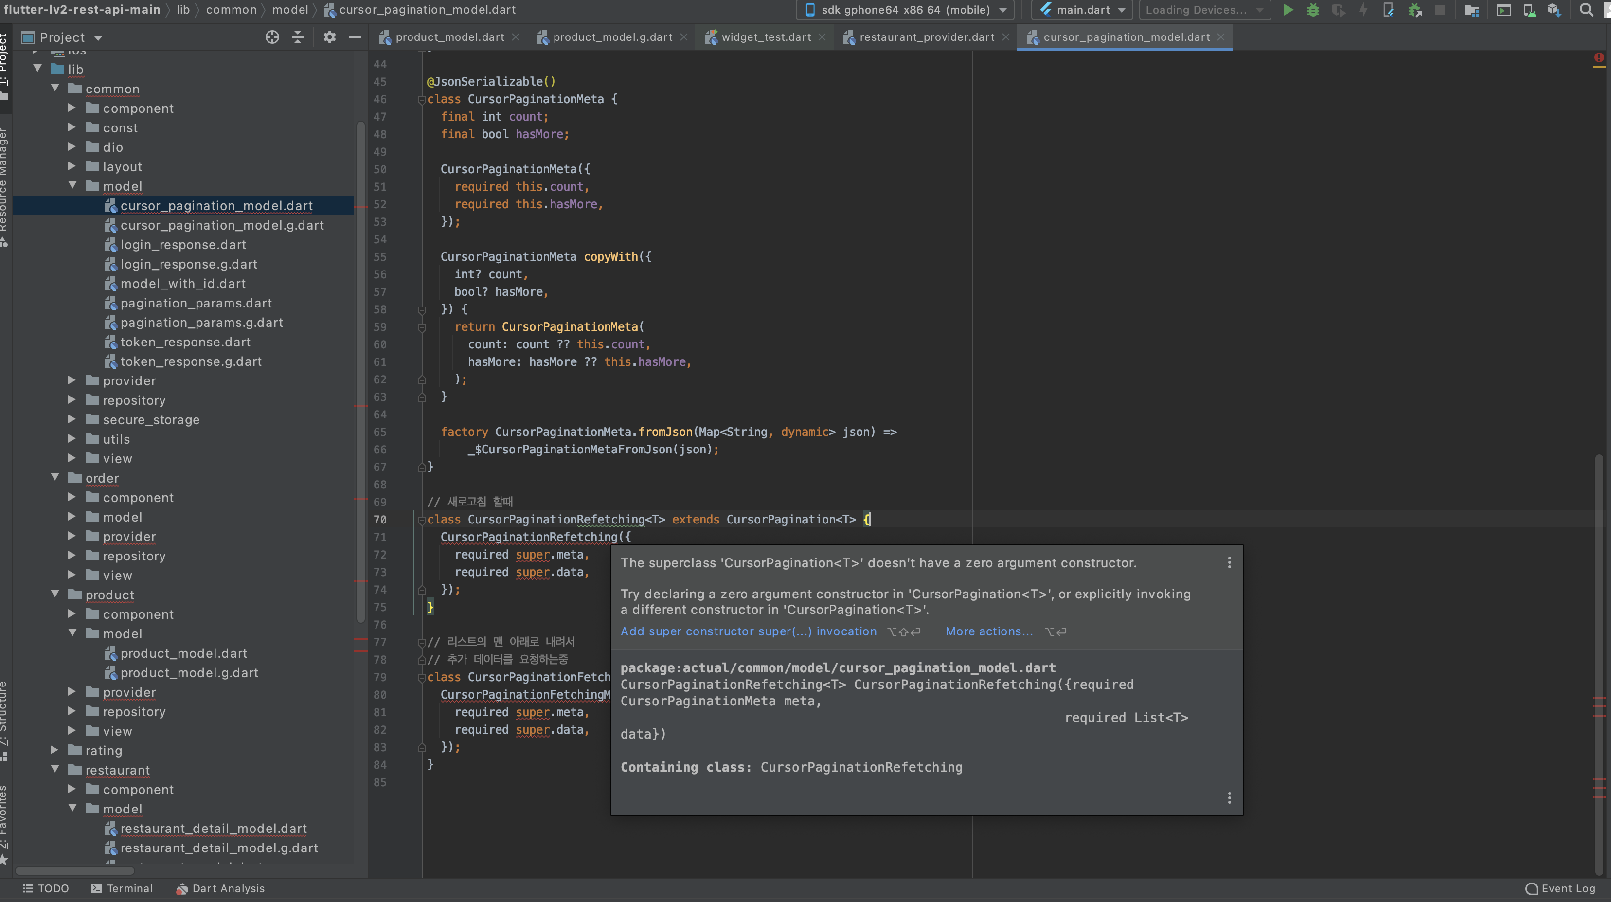Expand the dio folder
This screenshot has height=902, width=1611.
coord(72,146)
